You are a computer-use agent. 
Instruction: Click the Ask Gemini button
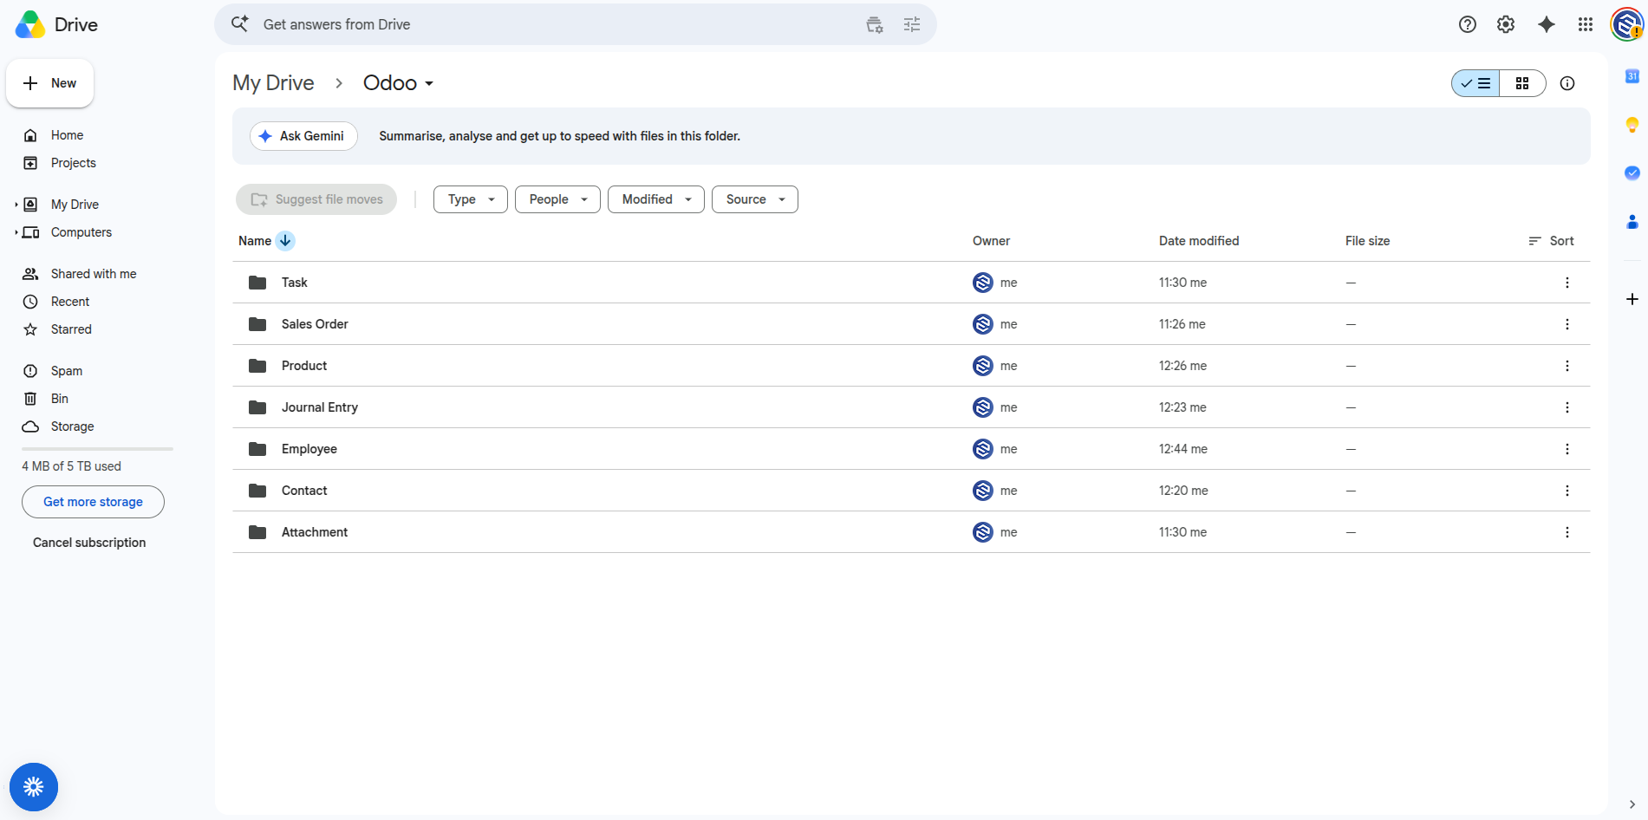(x=303, y=136)
